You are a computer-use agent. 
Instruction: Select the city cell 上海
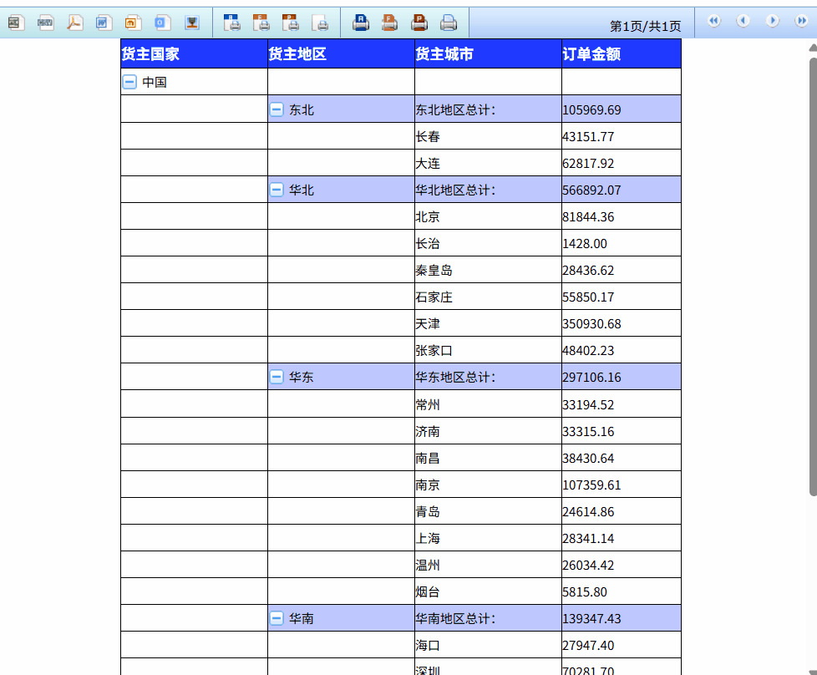coord(488,538)
